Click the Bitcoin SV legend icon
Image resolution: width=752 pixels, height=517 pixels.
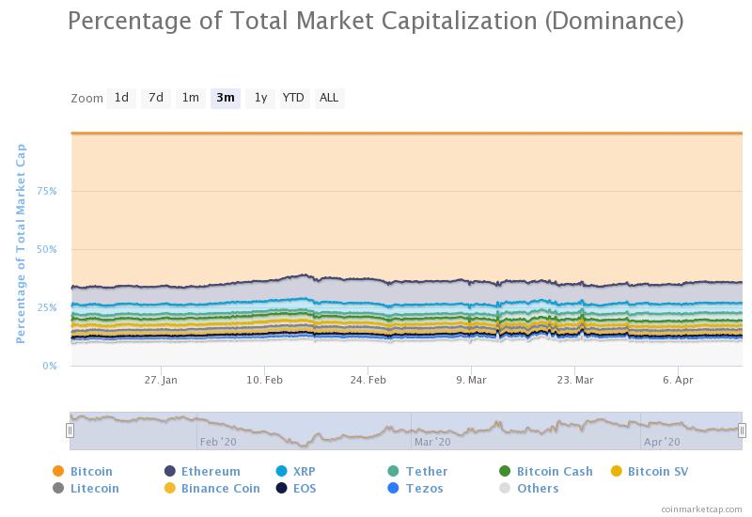pos(617,471)
